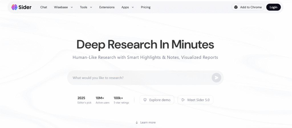Click the Add to Chrome button
Screen dimensions: 292x128
click(x=248, y=7)
